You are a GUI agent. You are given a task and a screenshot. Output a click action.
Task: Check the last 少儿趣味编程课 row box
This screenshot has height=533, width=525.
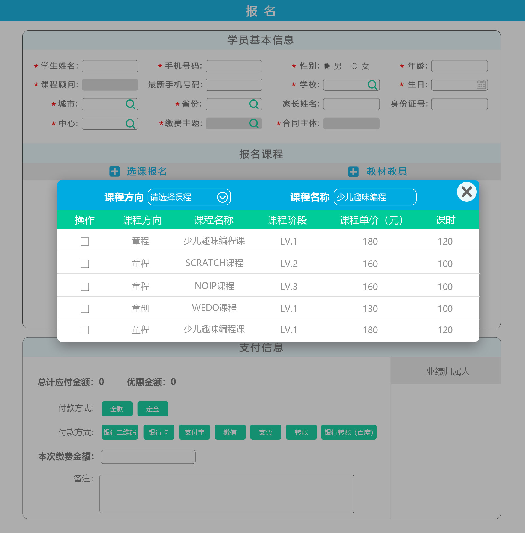click(85, 330)
